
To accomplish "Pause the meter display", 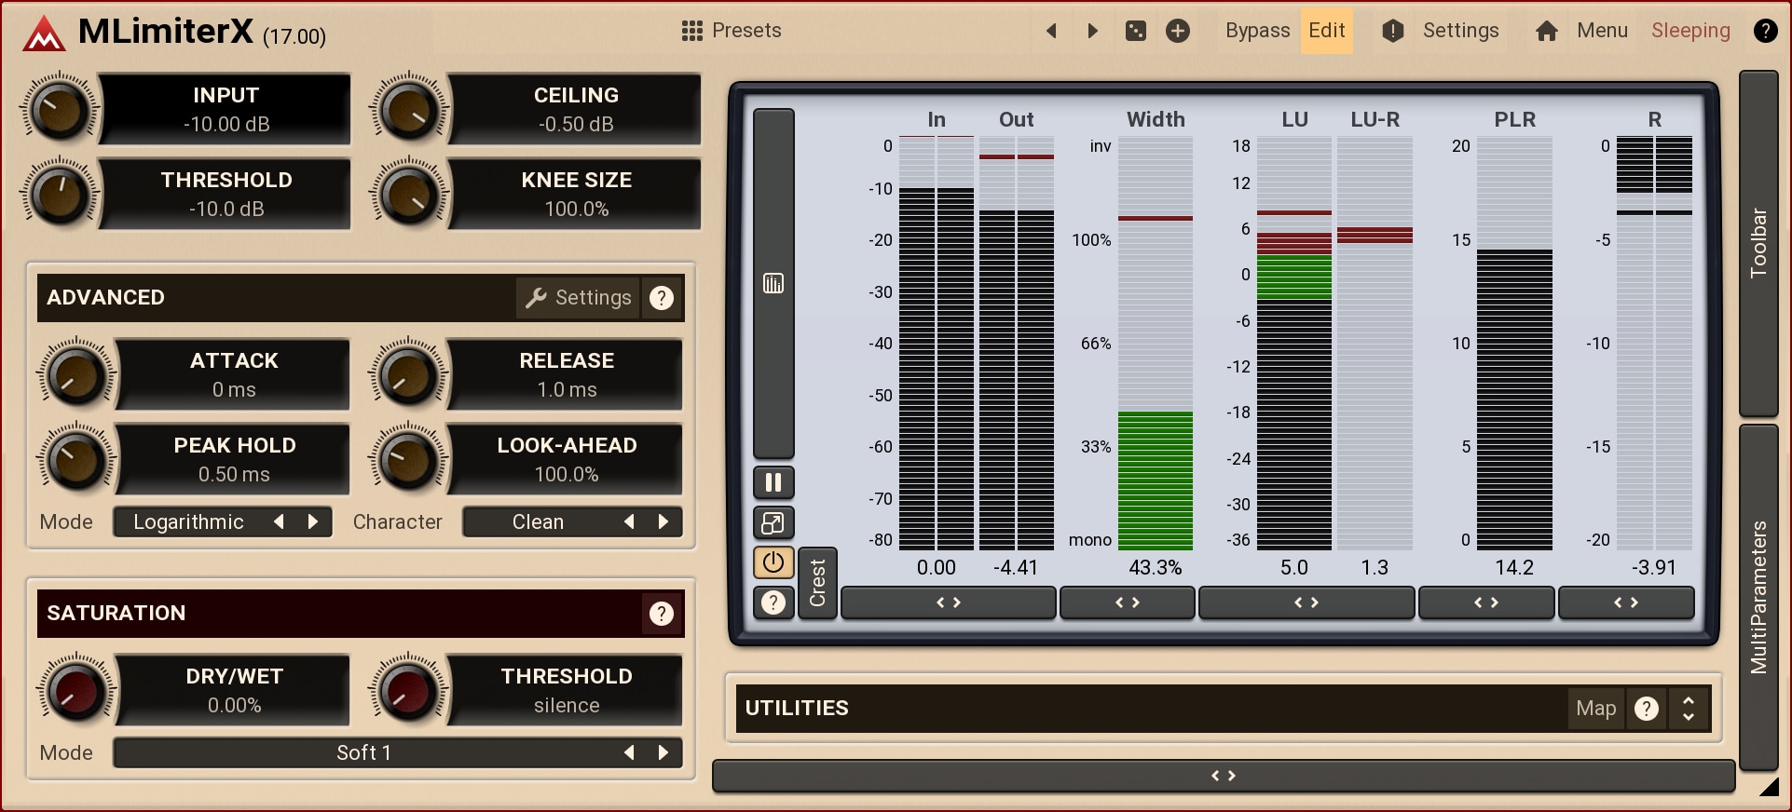I will coord(773,482).
